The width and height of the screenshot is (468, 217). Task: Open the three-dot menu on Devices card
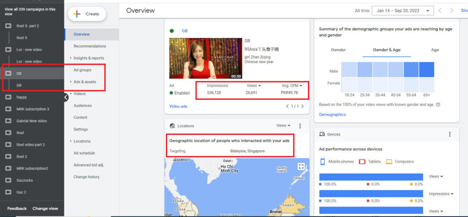click(450, 134)
